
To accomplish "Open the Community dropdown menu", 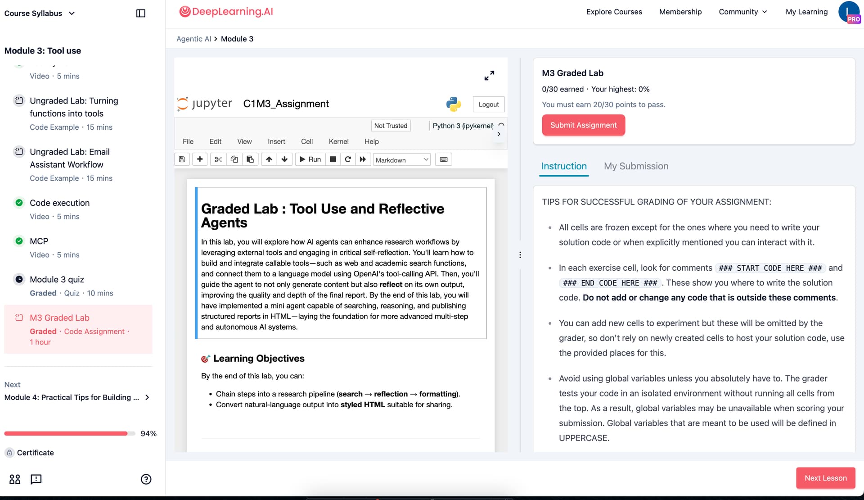I will click(x=742, y=12).
